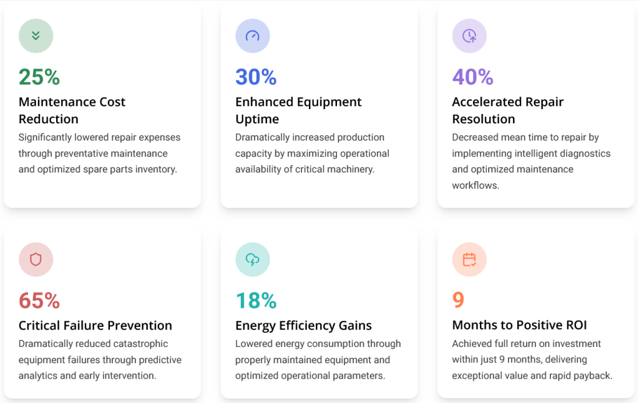Viewport: 639px width, 403px height.
Task: Select the Maintenance Cost Reduction heading
Action: click(72, 110)
